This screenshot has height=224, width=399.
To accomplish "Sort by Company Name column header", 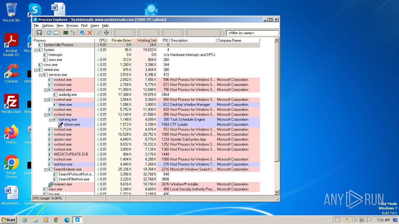I will (238, 40).
